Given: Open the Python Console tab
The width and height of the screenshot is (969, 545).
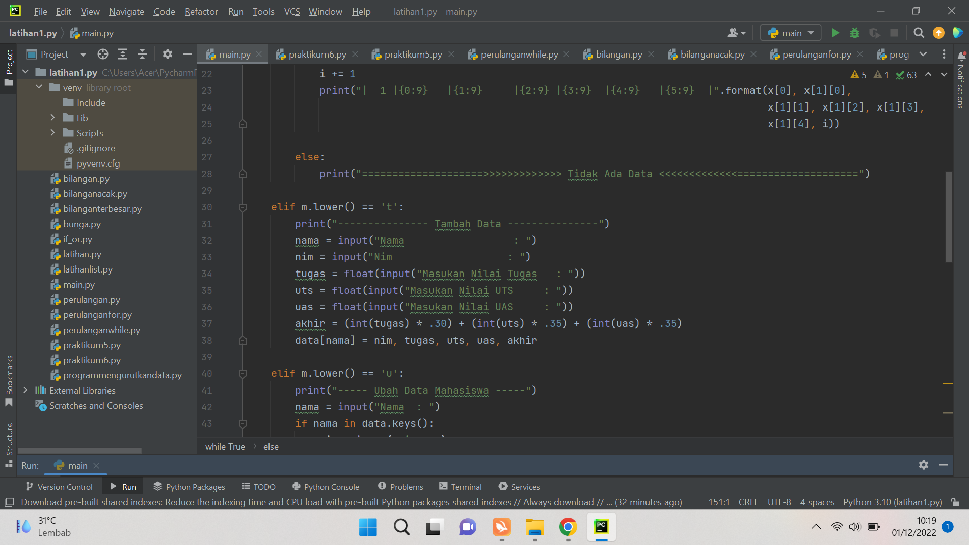Looking at the screenshot, I should tap(326, 487).
